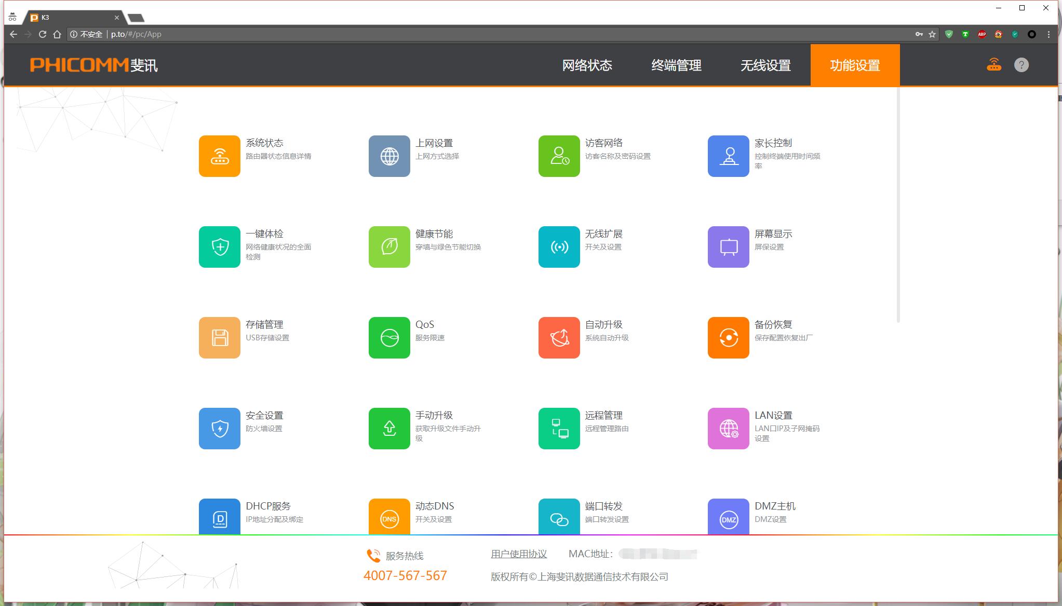The width and height of the screenshot is (1062, 606).
Task: Open the green 访客网络 guest icon
Action: (559, 156)
